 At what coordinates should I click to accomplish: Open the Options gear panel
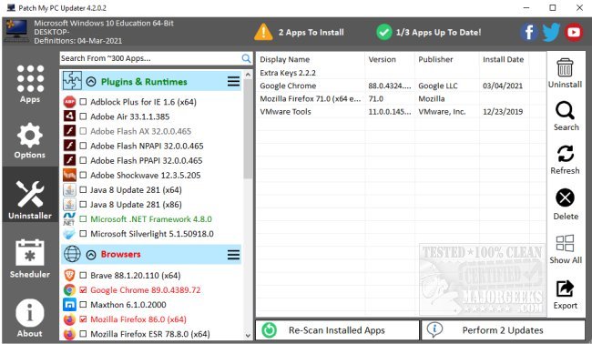click(30, 140)
